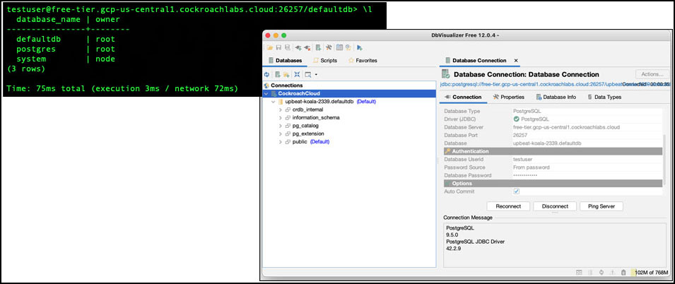675x284 pixels.
Task: Click the Password Source value
Action: click(x=587, y=167)
